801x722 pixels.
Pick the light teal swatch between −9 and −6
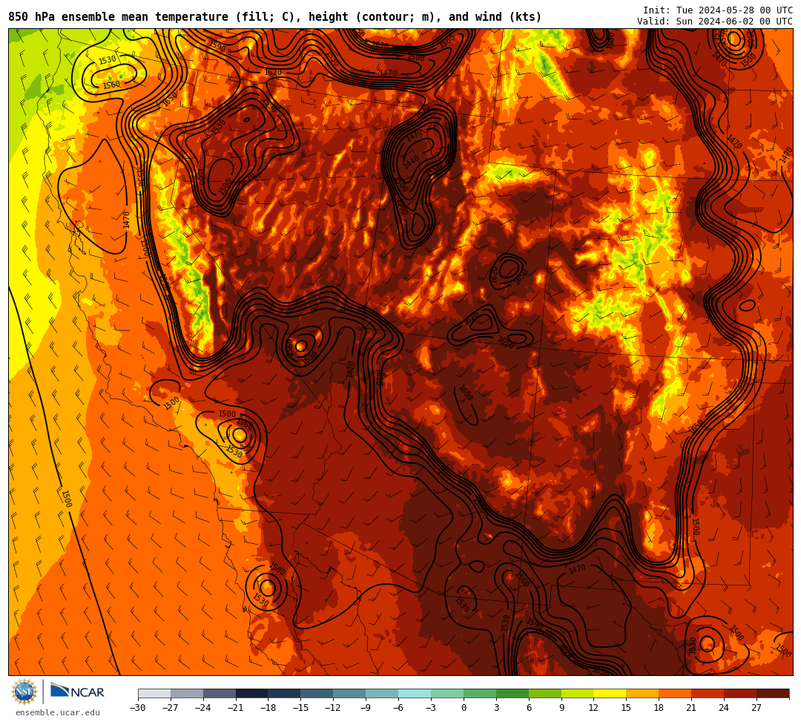click(382, 693)
